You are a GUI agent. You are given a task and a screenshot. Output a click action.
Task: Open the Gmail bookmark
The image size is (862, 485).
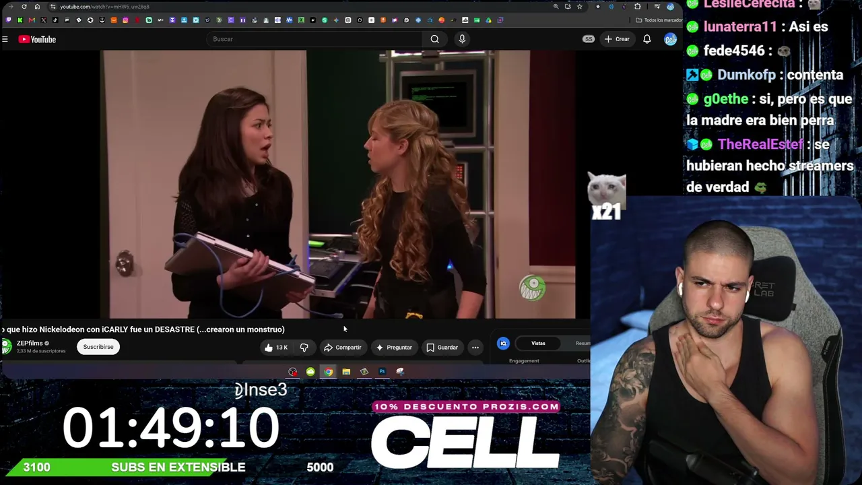click(32, 20)
